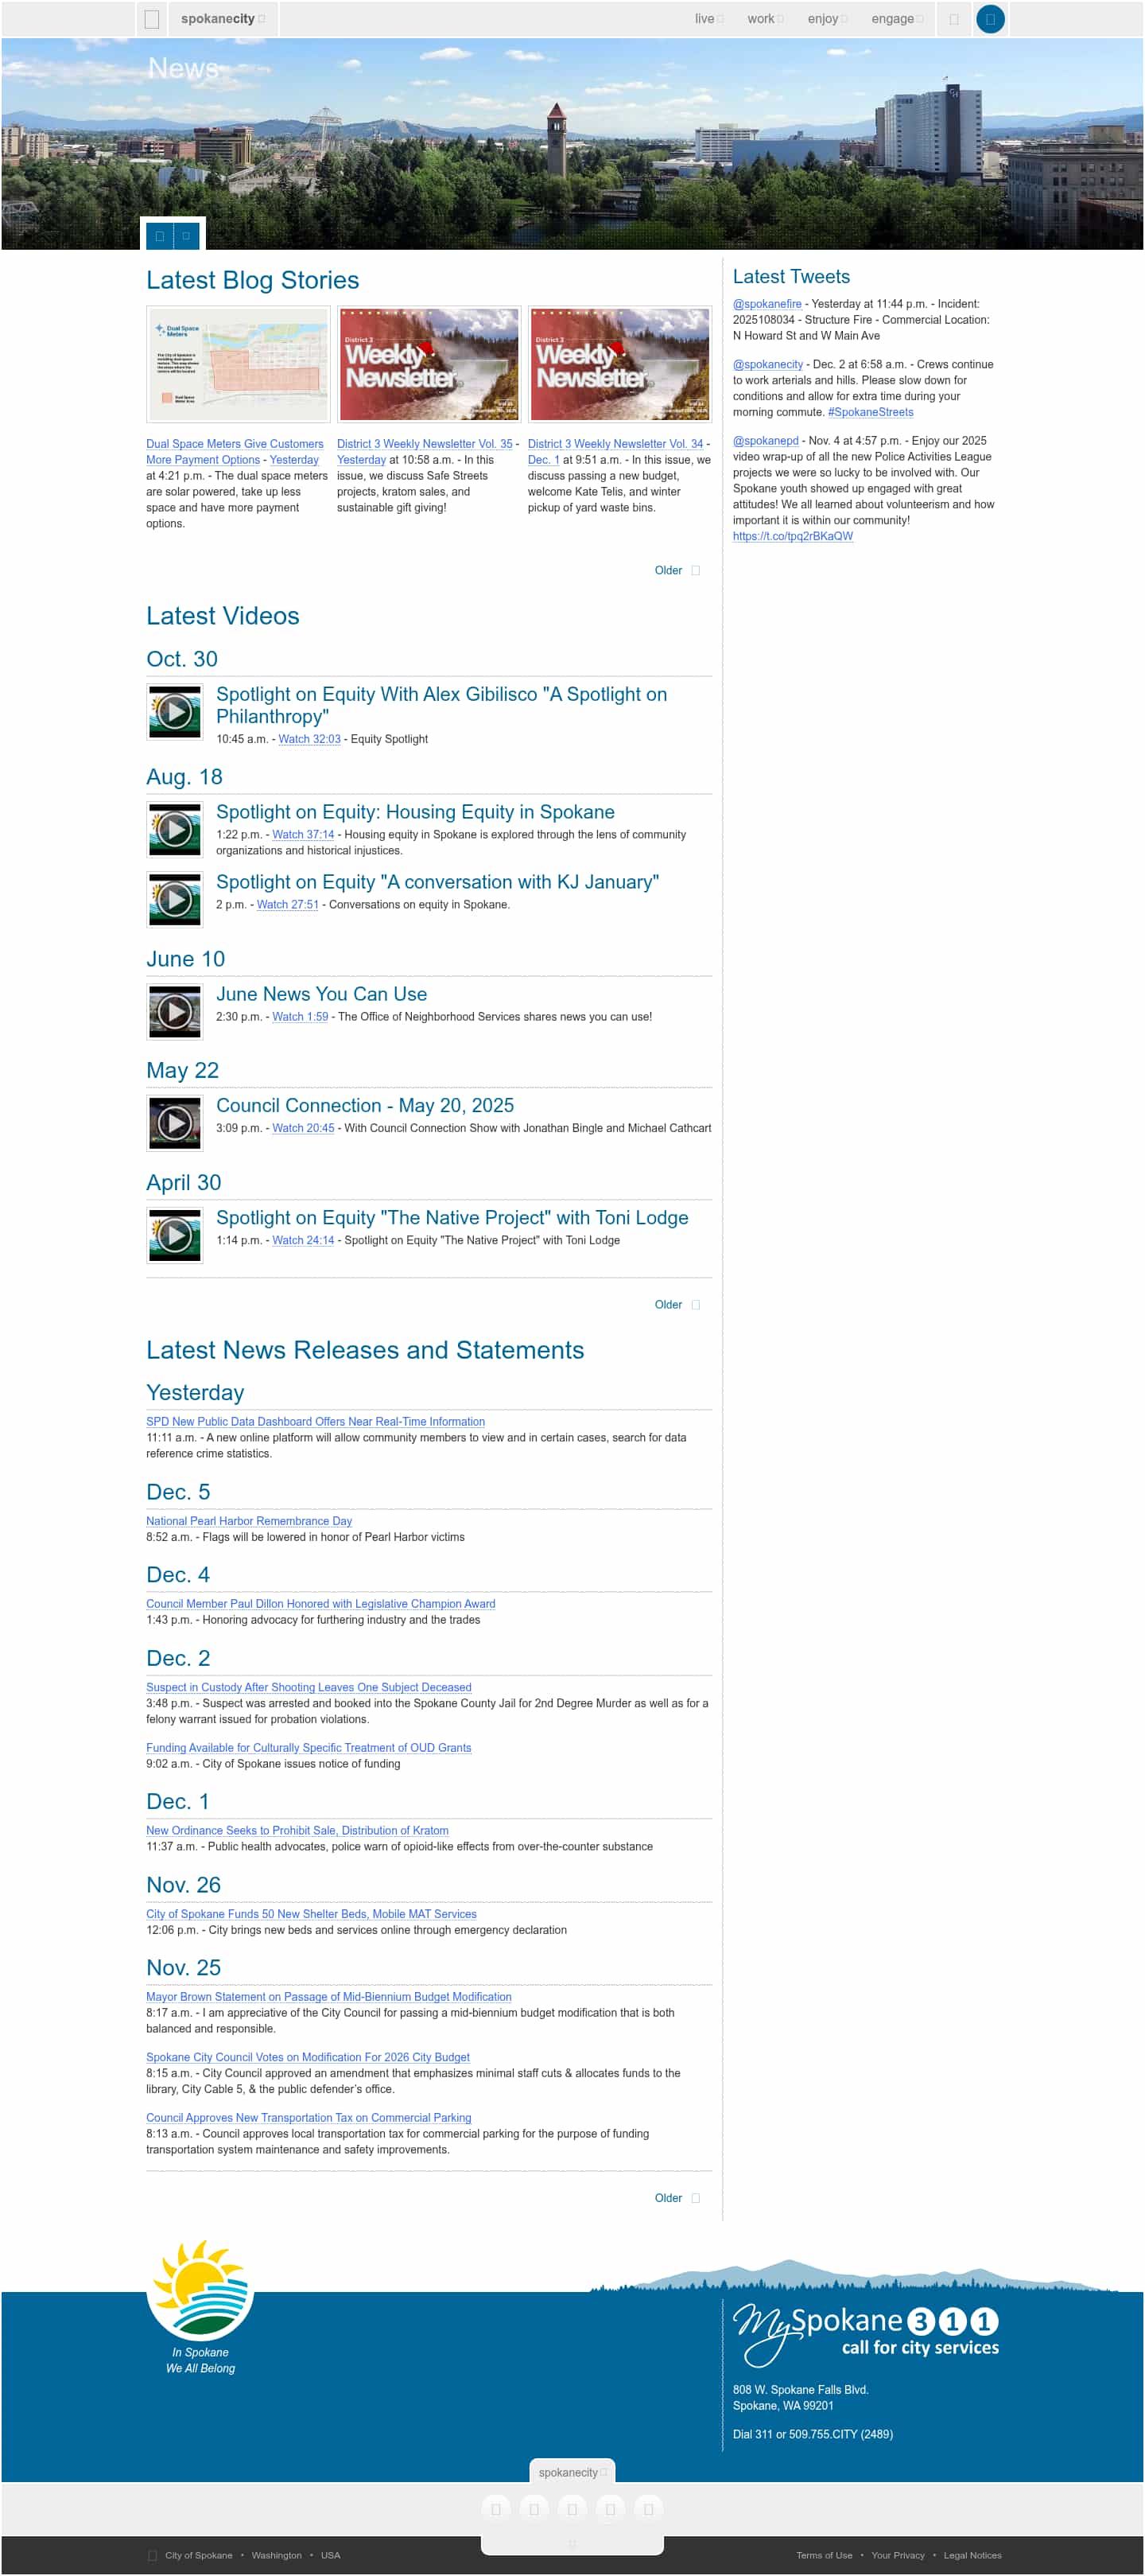Click the right blue square button on News banner

pyautogui.click(x=186, y=237)
